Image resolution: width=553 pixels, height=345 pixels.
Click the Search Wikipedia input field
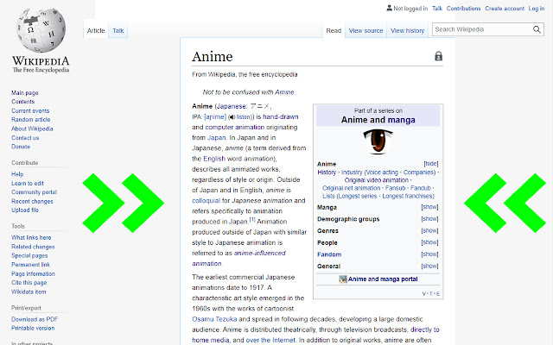coord(481,30)
